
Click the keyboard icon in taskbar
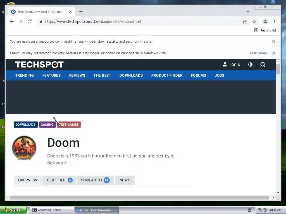(x=249, y=210)
